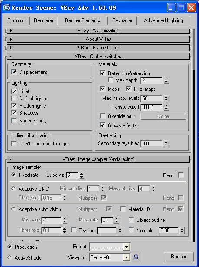Adjust the Max depth spinner
This screenshot has width=199, height=267.
(x=166, y=80)
